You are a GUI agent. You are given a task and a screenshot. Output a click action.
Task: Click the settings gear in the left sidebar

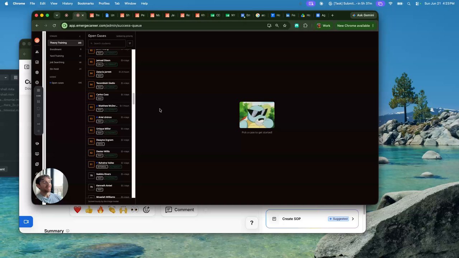[x=37, y=72]
